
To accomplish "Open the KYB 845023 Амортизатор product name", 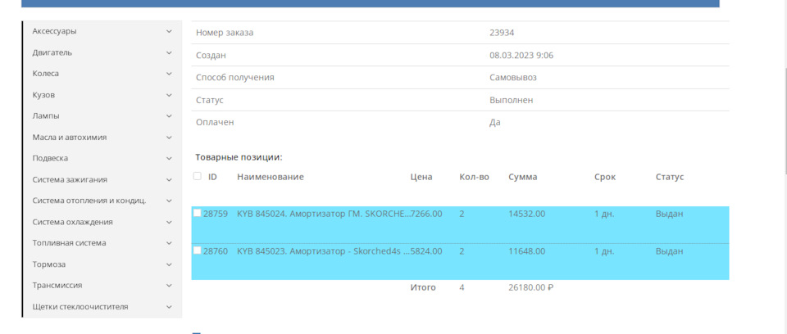I will point(324,250).
